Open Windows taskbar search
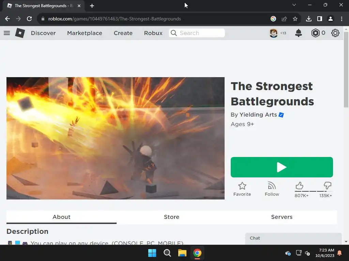This screenshot has height=261, width=349. pos(167,253)
